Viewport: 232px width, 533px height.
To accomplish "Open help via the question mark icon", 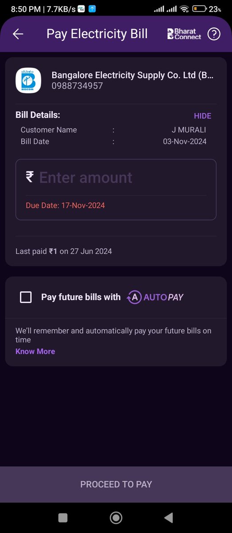I will [214, 34].
